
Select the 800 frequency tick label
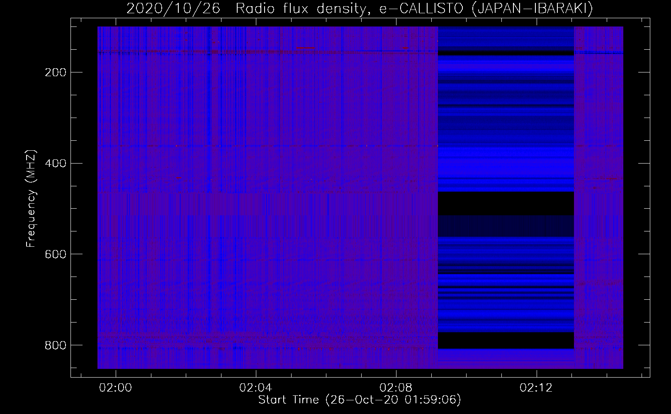pos(55,345)
